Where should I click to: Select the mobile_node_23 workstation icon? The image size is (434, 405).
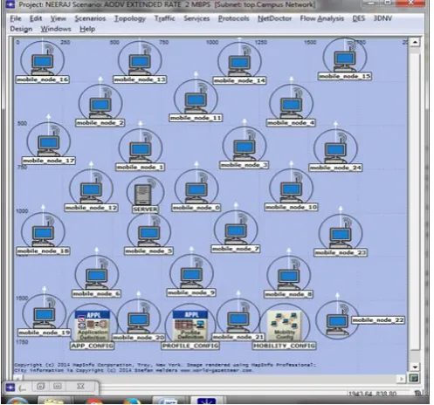(x=341, y=237)
